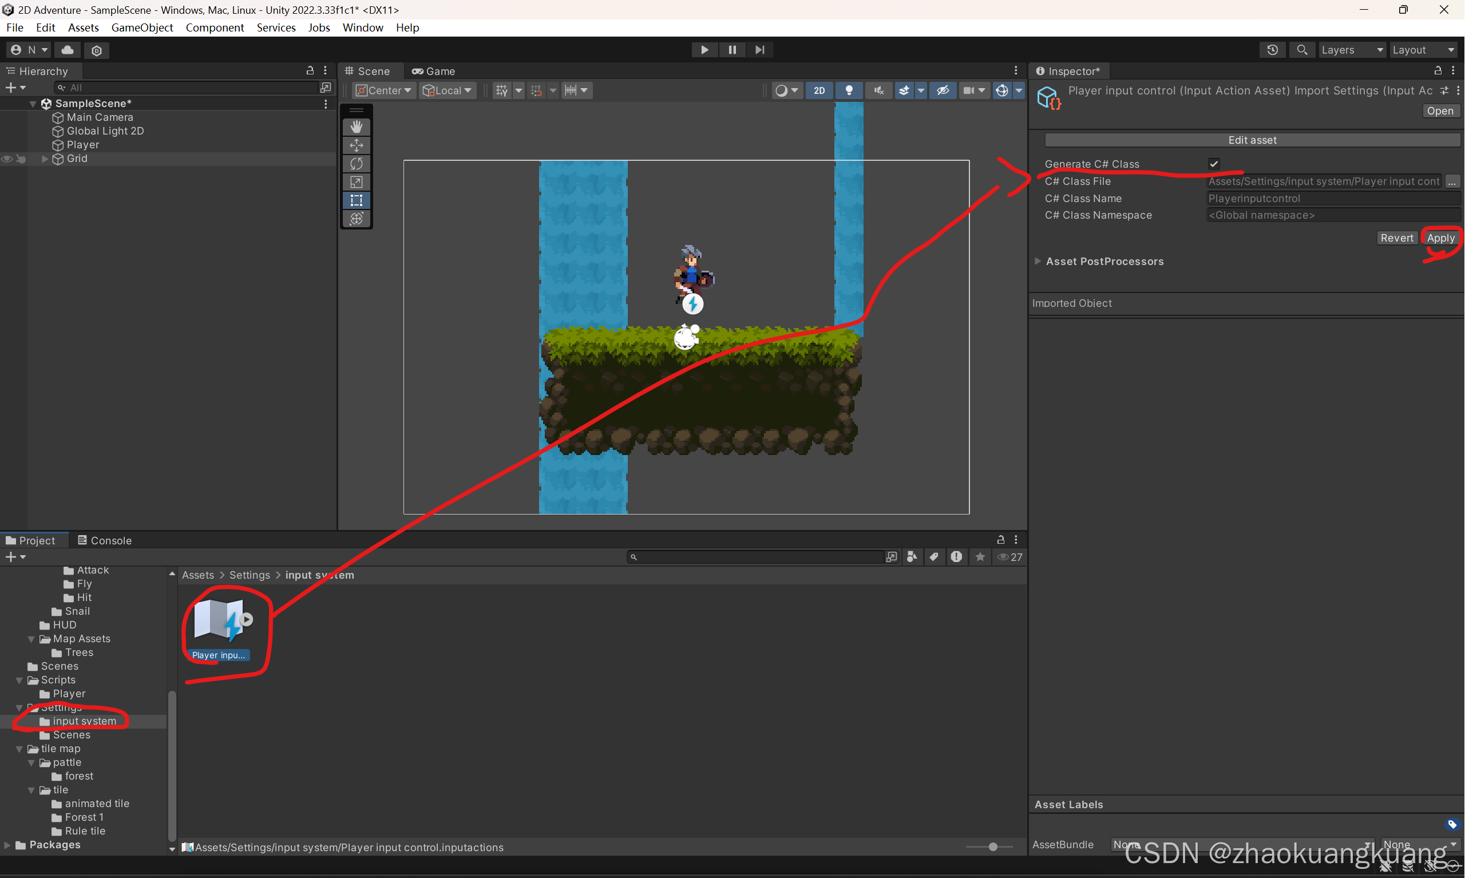Select the Scale tool
This screenshot has width=1465, height=878.
click(356, 181)
